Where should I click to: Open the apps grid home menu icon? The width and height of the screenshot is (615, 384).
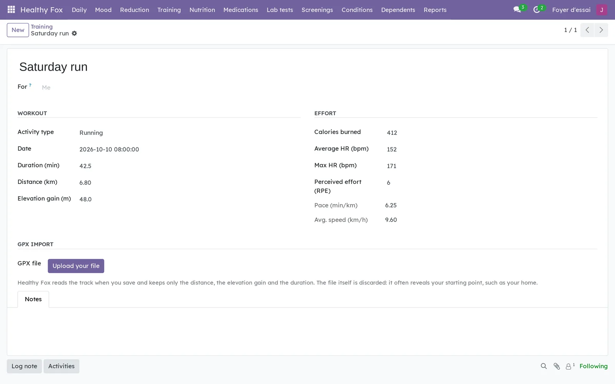tap(11, 10)
